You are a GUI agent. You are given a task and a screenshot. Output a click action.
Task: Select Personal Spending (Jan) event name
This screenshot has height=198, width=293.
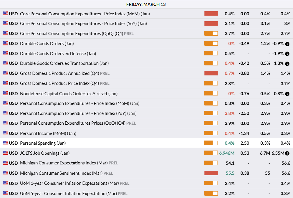(x=43, y=143)
